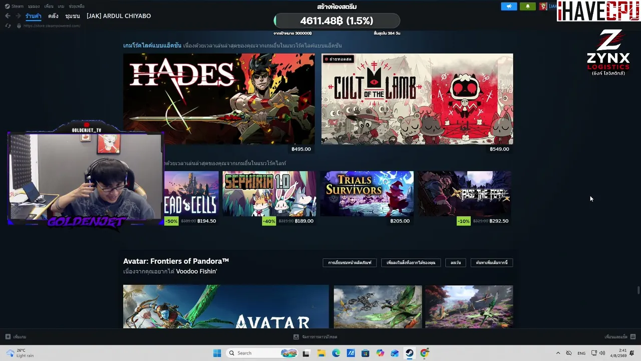Open Google Chrome from the taskbar
This screenshot has height=361, width=641.
pyautogui.click(x=424, y=353)
